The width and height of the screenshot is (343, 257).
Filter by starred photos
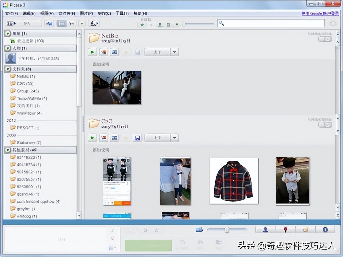pos(142,25)
